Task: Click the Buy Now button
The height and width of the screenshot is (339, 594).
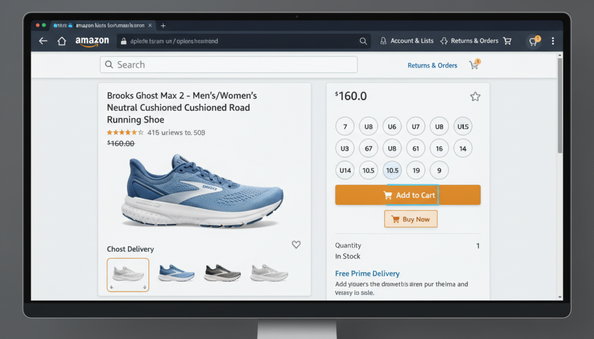Action: (411, 219)
